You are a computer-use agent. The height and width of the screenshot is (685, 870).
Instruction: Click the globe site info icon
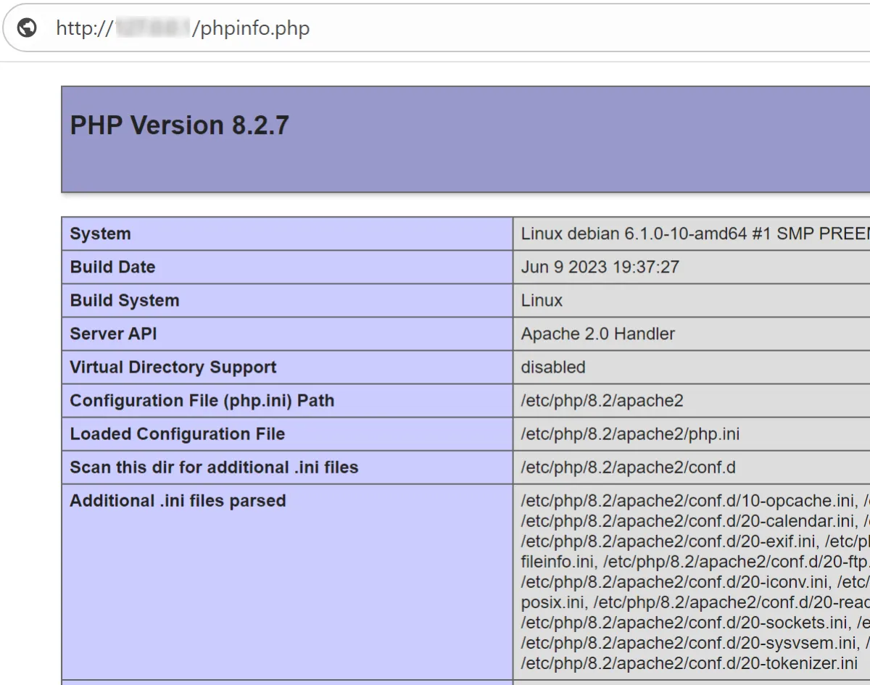(x=27, y=28)
